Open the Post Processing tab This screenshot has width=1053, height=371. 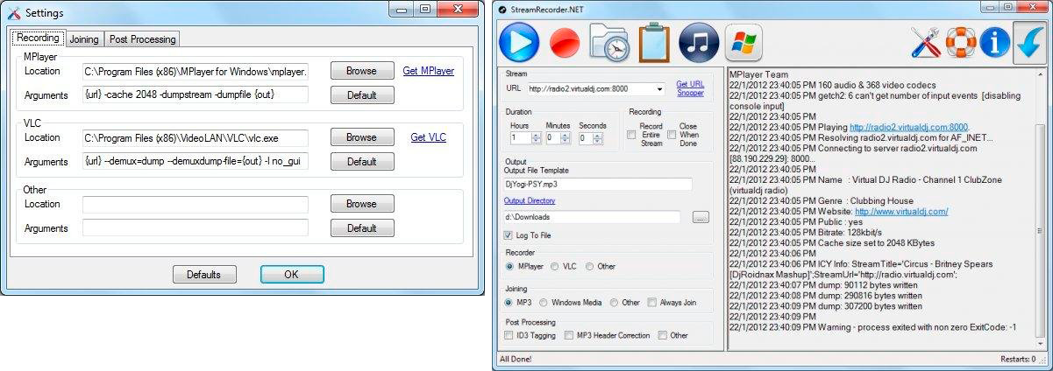pos(143,39)
